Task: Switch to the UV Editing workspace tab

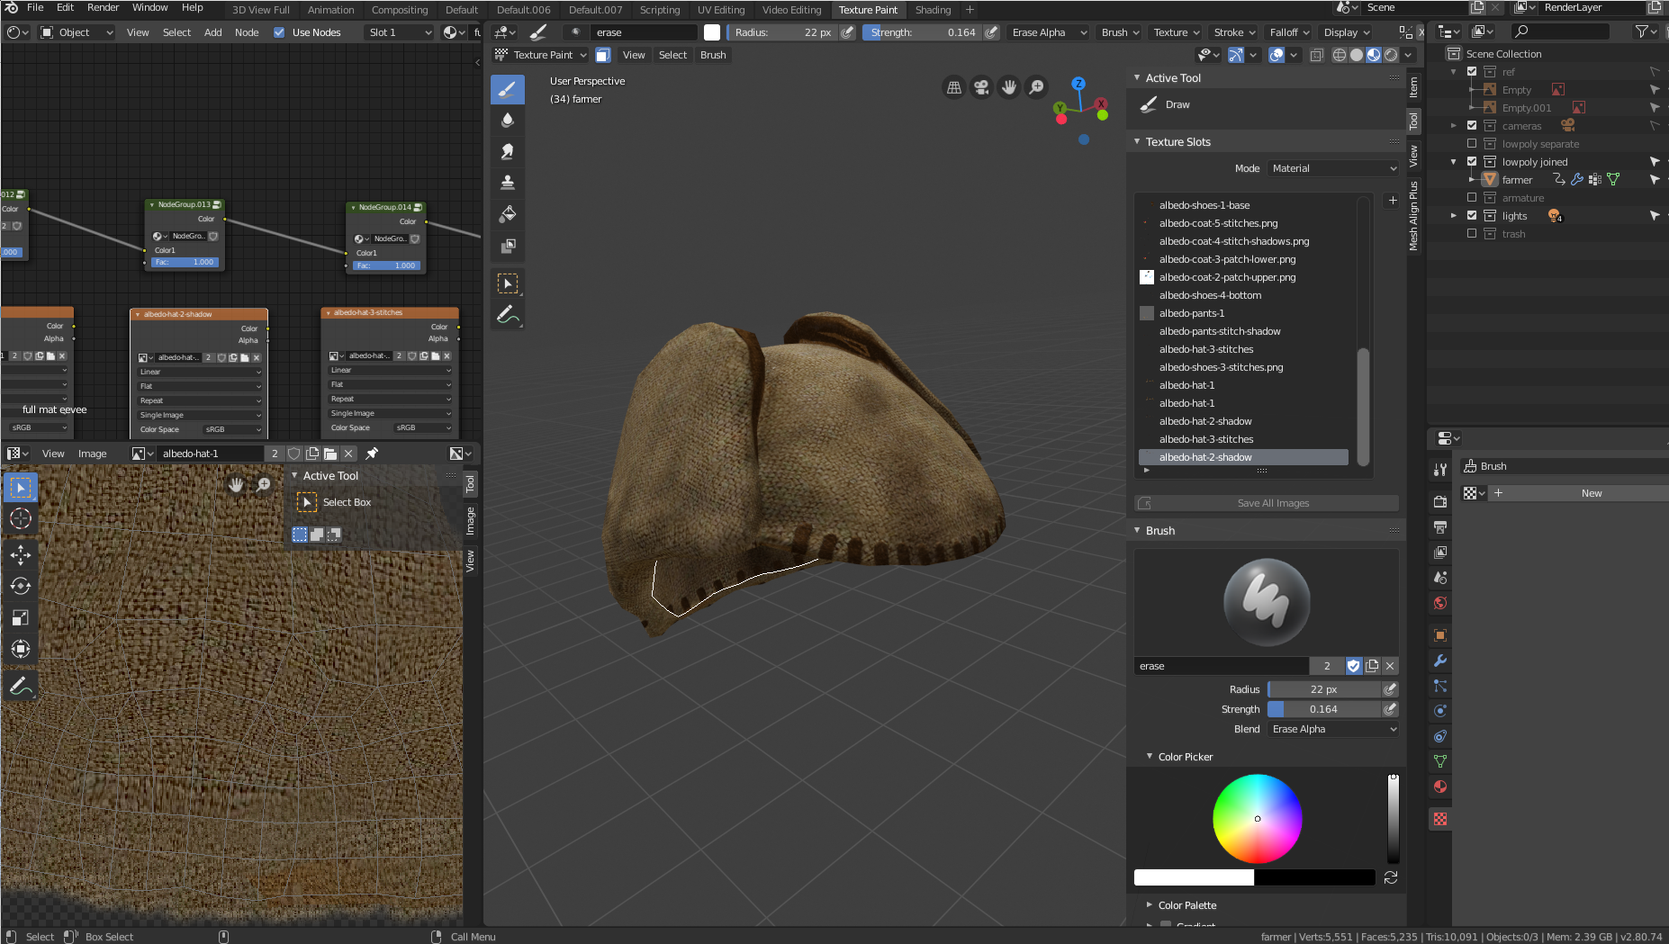Action: pyautogui.click(x=721, y=10)
